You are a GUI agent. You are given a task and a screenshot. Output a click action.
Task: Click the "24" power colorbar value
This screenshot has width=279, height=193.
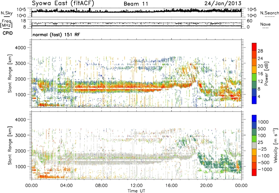tap(260, 59)
